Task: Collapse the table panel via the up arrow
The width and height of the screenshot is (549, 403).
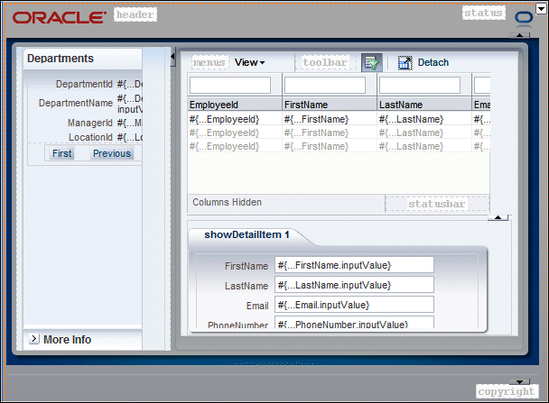Action: pos(498,217)
